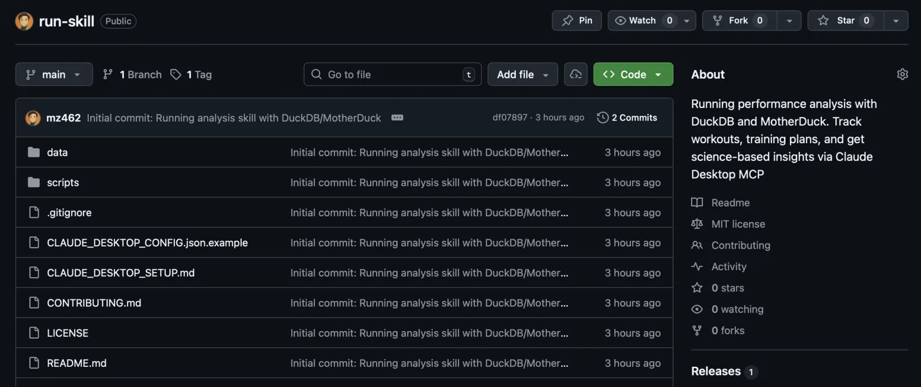Open the data folder
921x387 pixels.
pos(58,152)
